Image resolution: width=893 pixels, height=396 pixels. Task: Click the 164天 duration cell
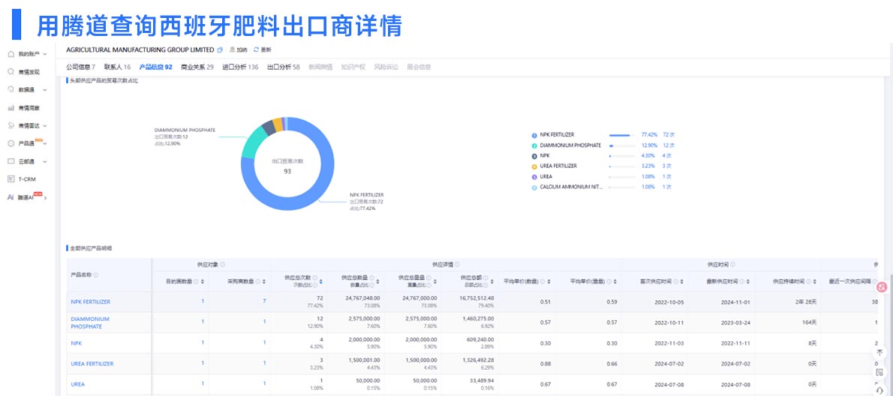pos(809,322)
